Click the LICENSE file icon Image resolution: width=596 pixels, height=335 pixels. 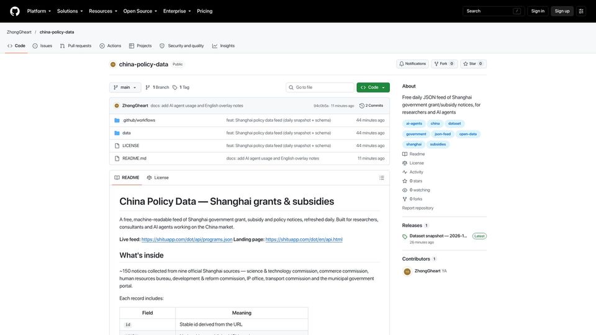coord(117,145)
